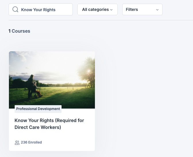Click the 236 Enrolled text

coord(31,142)
